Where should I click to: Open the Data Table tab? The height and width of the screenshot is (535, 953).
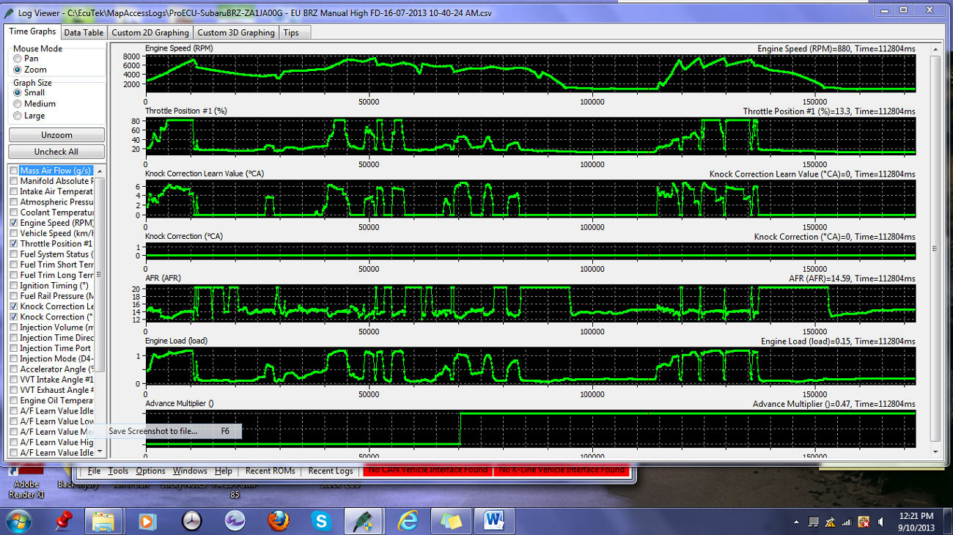pos(83,32)
